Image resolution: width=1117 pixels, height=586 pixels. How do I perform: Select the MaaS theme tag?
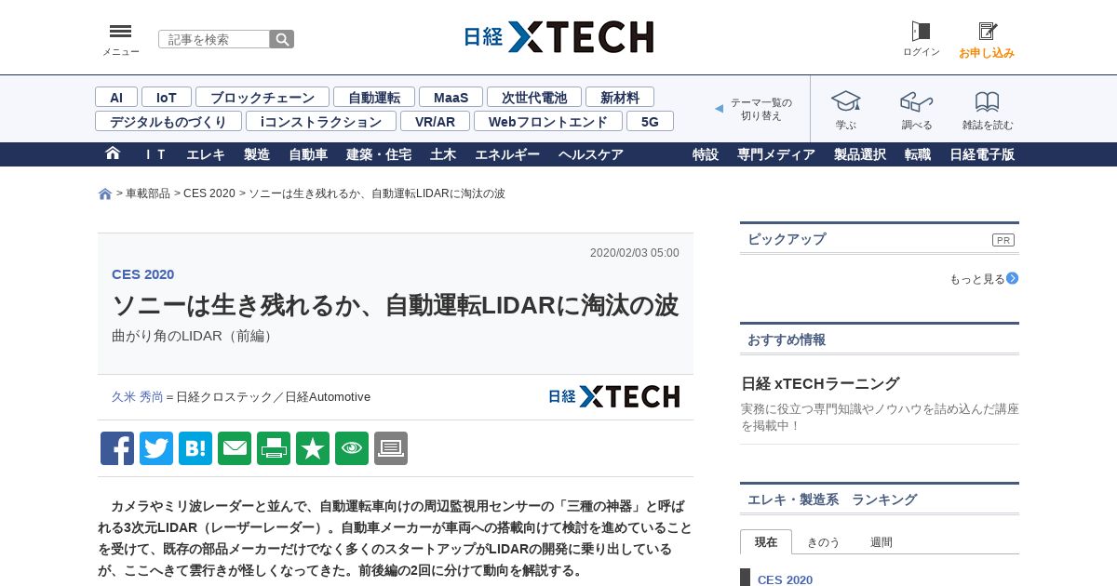point(451,97)
